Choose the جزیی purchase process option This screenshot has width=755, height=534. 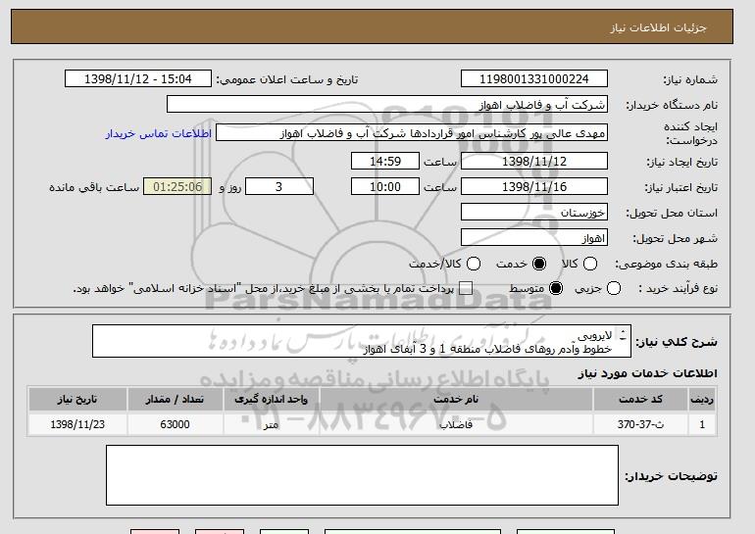(x=614, y=289)
